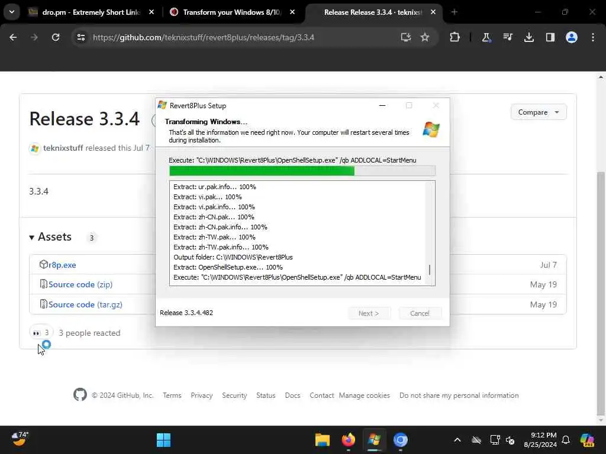Close the dro.pm tab
The image size is (606, 454).
(151, 12)
